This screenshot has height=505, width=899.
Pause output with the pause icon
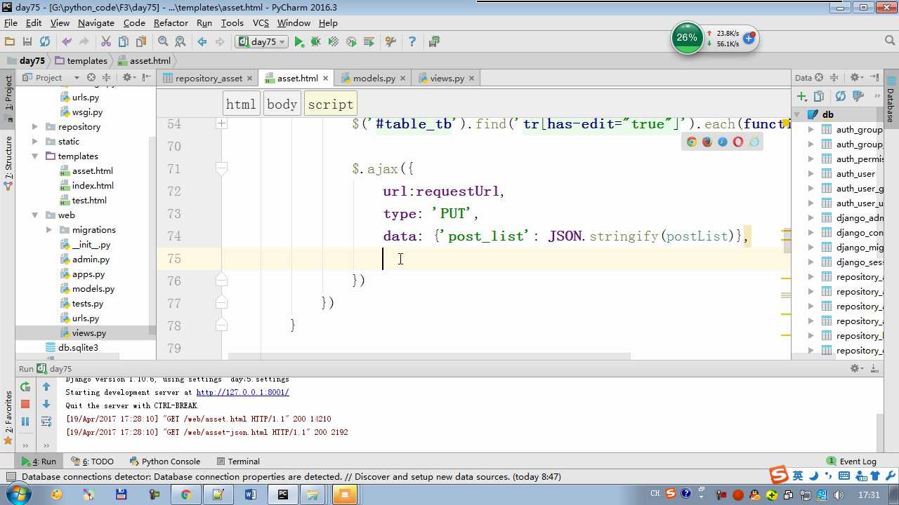pos(25,422)
